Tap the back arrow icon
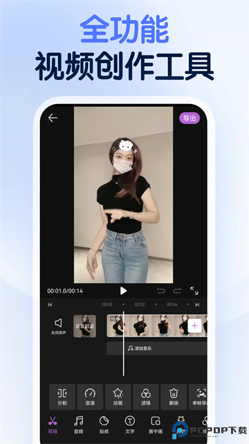 (x=53, y=118)
